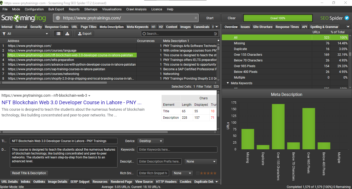The width and height of the screenshot is (352, 189).
Task: Open the Rich Snippet None dropdown
Action: tap(182, 173)
